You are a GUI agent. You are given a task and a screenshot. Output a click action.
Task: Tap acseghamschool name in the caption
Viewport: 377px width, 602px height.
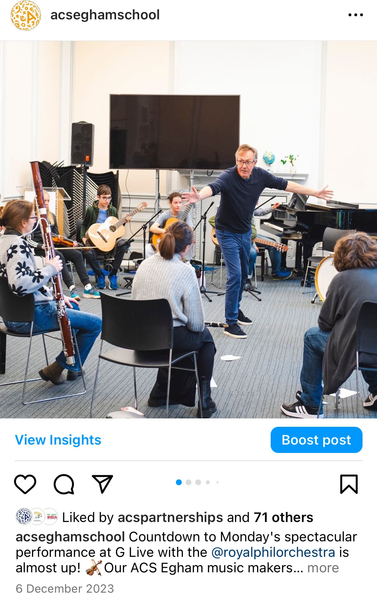tap(70, 537)
